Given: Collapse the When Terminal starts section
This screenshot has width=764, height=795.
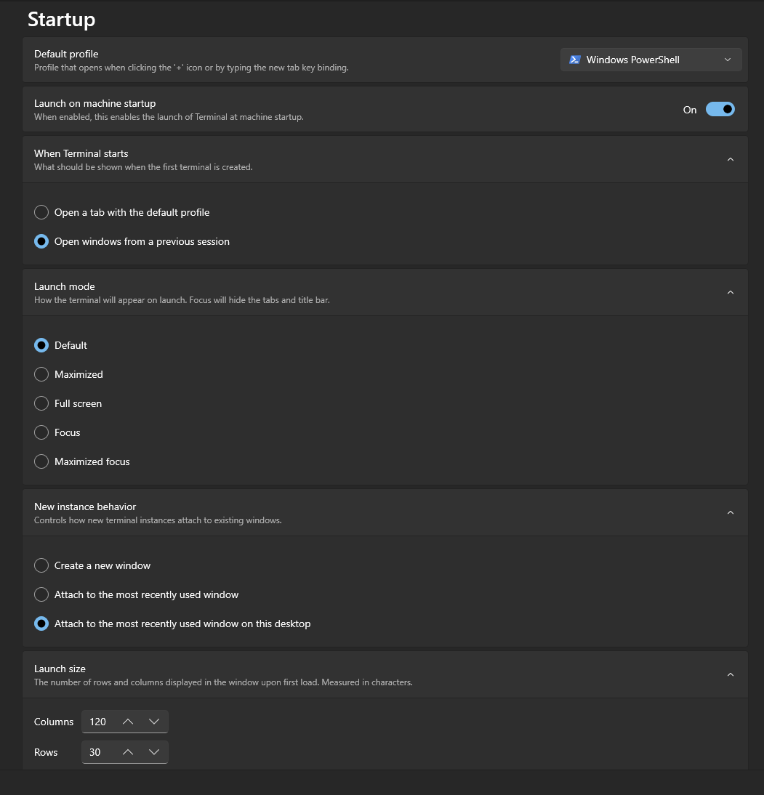Looking at the screenshot, I should [x=731, y=159].
